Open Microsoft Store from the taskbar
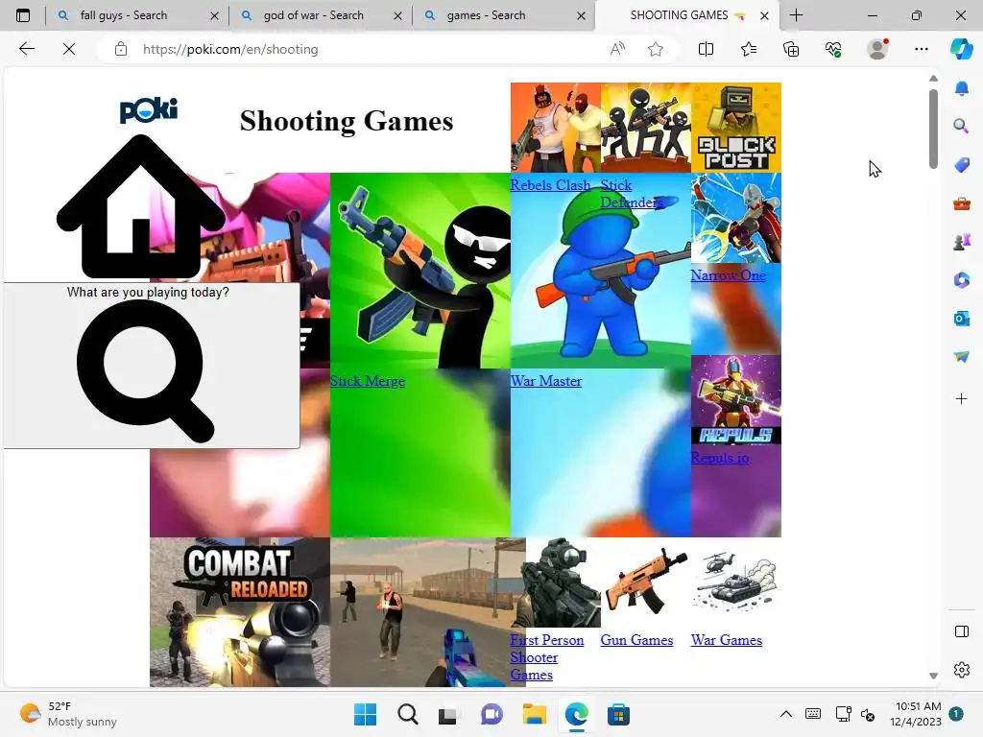This screenshot has height=737, width=983. (618, 714)
